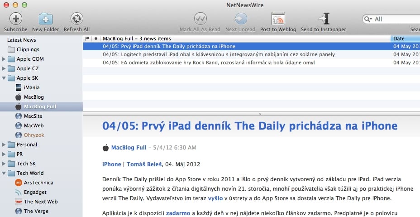
Task: Select EA odmieta zablokovanie hry item
Action: coord(252,63)
